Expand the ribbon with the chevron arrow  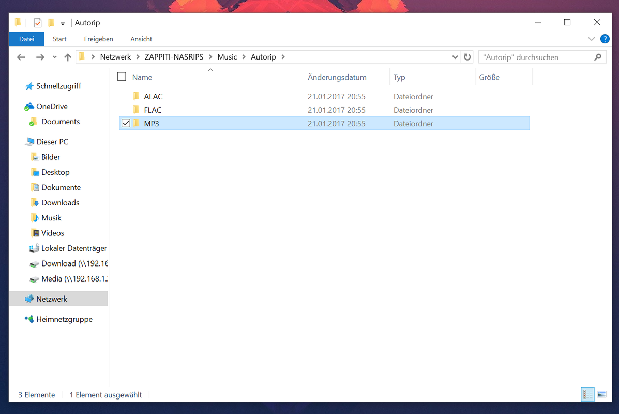pos(591,39)
